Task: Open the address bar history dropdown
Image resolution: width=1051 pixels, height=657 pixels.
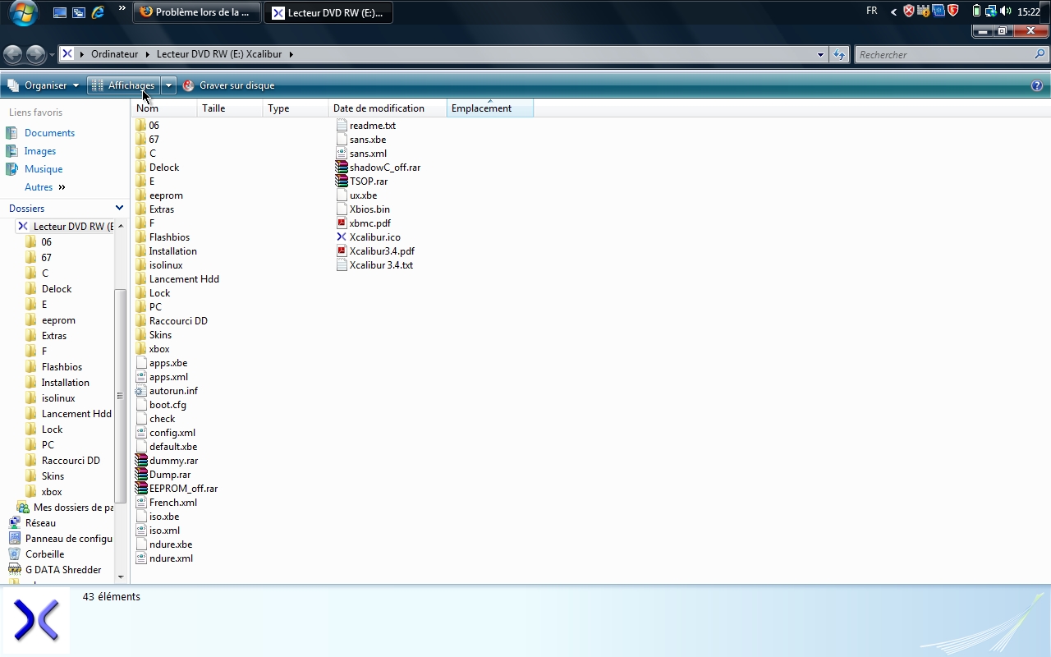Action: coord(820,55)
